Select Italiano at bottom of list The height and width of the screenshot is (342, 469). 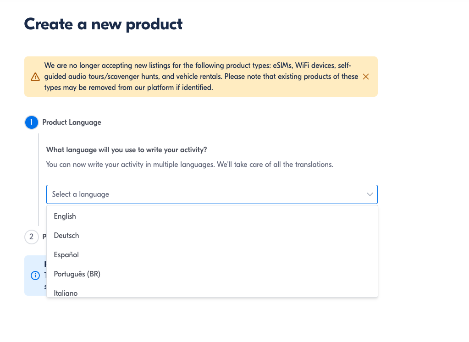pos(212,292)
